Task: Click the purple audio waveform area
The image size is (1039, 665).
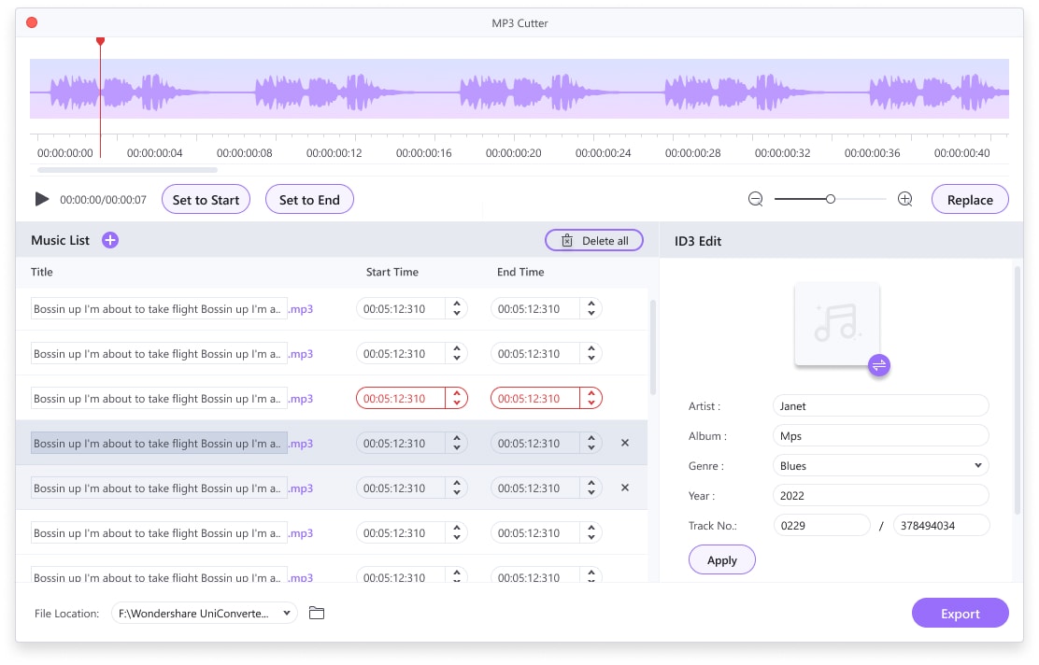Action: click(x=519, y=89)
